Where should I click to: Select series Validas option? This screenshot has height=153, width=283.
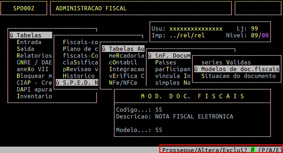pos(226,62)
